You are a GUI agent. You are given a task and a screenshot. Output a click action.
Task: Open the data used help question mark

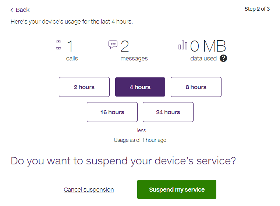coord(223,58)
